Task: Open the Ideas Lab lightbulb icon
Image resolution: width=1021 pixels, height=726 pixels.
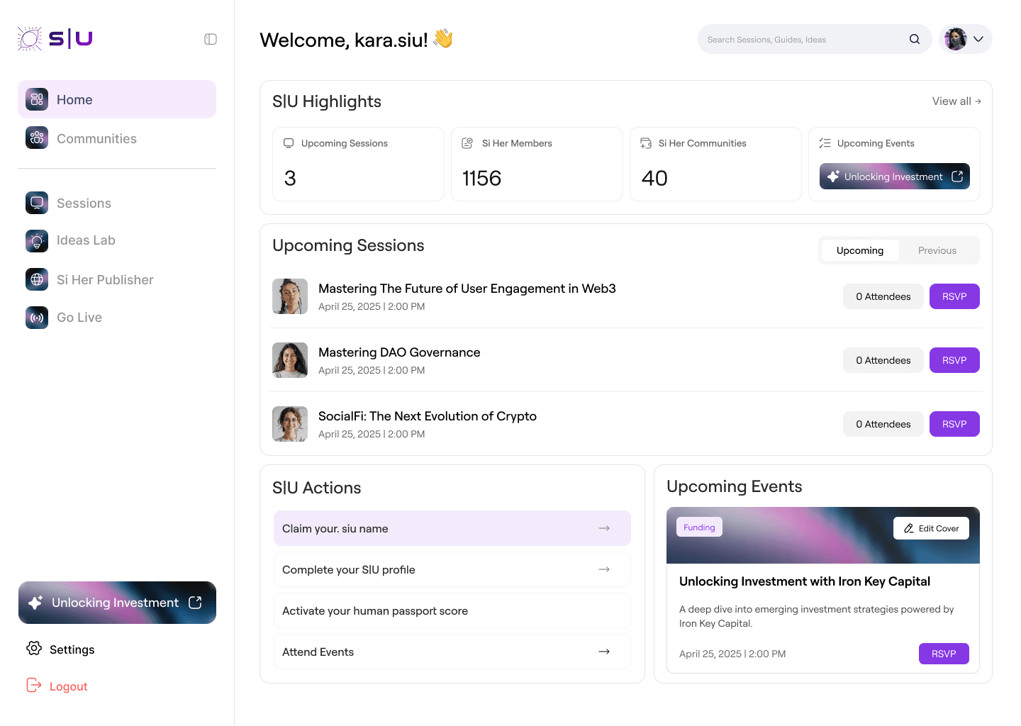Action: (37, 241)
